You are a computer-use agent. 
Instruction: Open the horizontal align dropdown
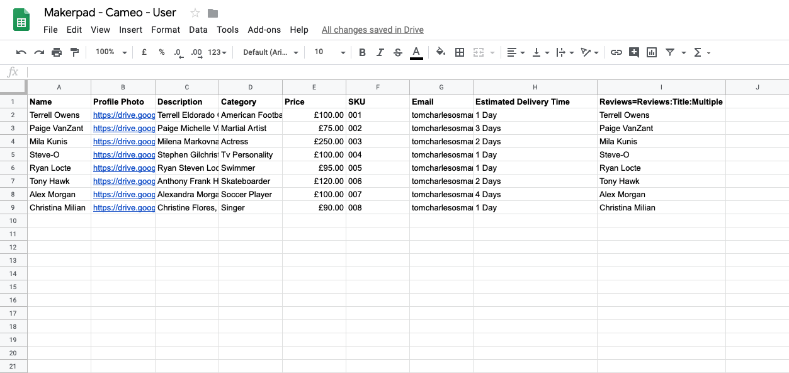tap(516, 52)
